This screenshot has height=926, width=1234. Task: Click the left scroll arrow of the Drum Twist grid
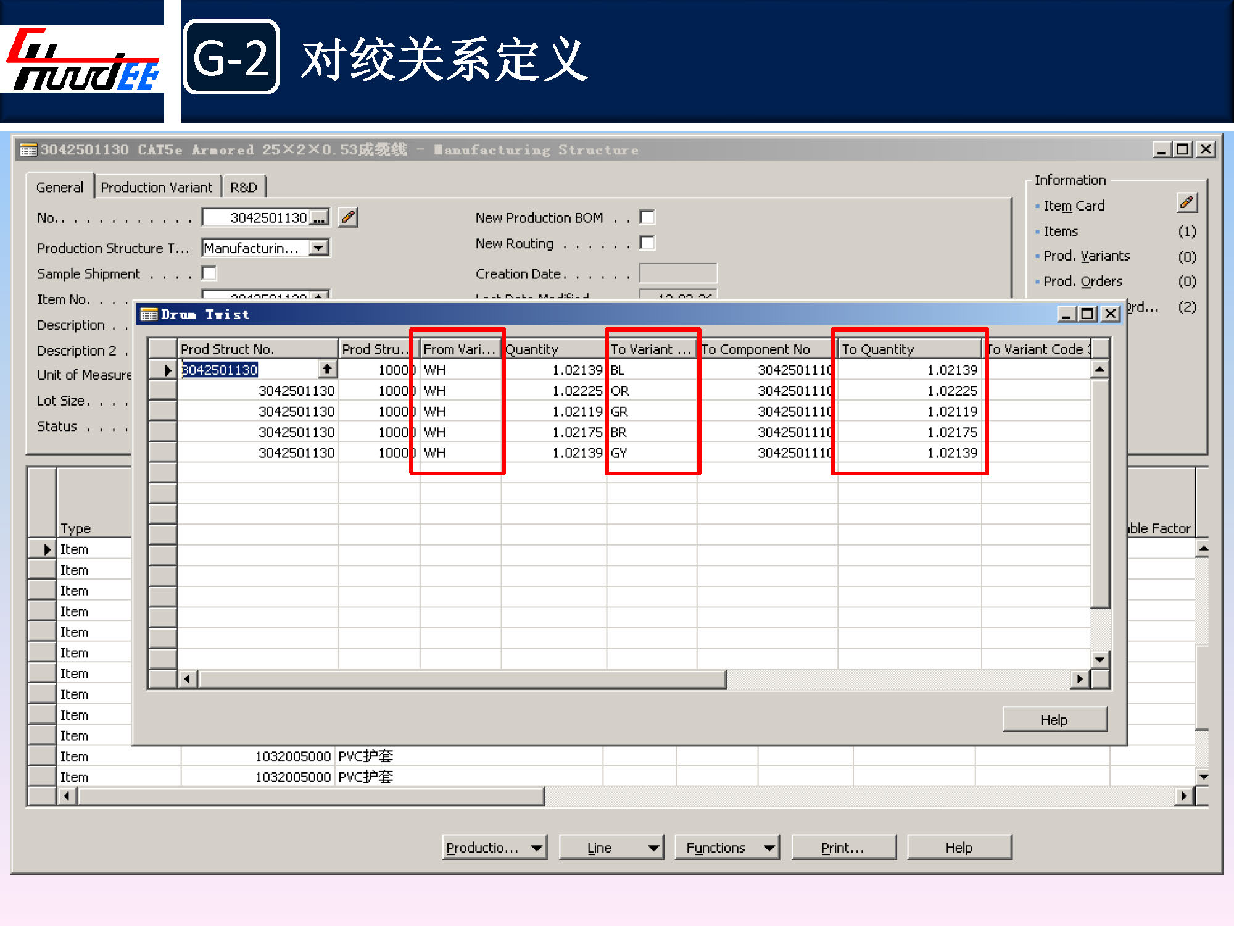click(188, 679)
